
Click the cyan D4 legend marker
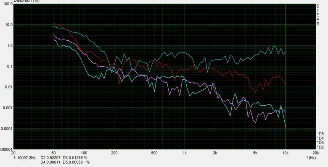coord(317,137)
